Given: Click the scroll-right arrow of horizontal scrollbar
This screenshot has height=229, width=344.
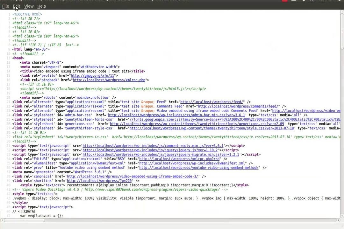Looking at the screenshot, I should pyautogui.click(x=339, y=220).
